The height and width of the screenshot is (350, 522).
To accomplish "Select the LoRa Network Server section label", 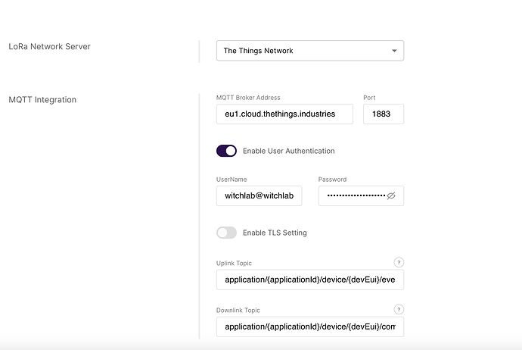I will coord(49,47).
